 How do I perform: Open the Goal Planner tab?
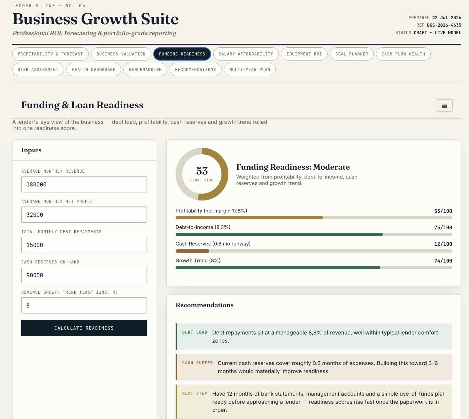click(x=352, y=54)
